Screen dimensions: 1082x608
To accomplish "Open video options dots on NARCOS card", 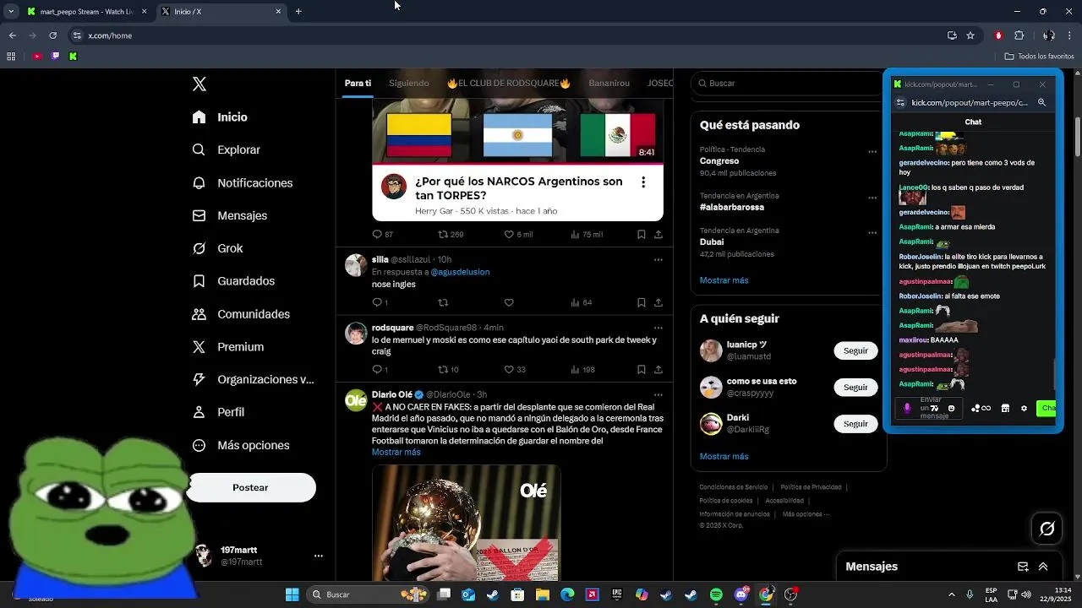I will pos(643,182).
